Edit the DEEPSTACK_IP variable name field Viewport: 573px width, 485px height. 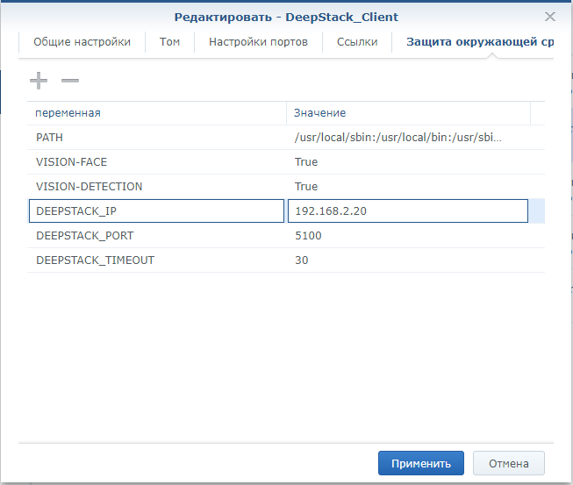[156, 210]
